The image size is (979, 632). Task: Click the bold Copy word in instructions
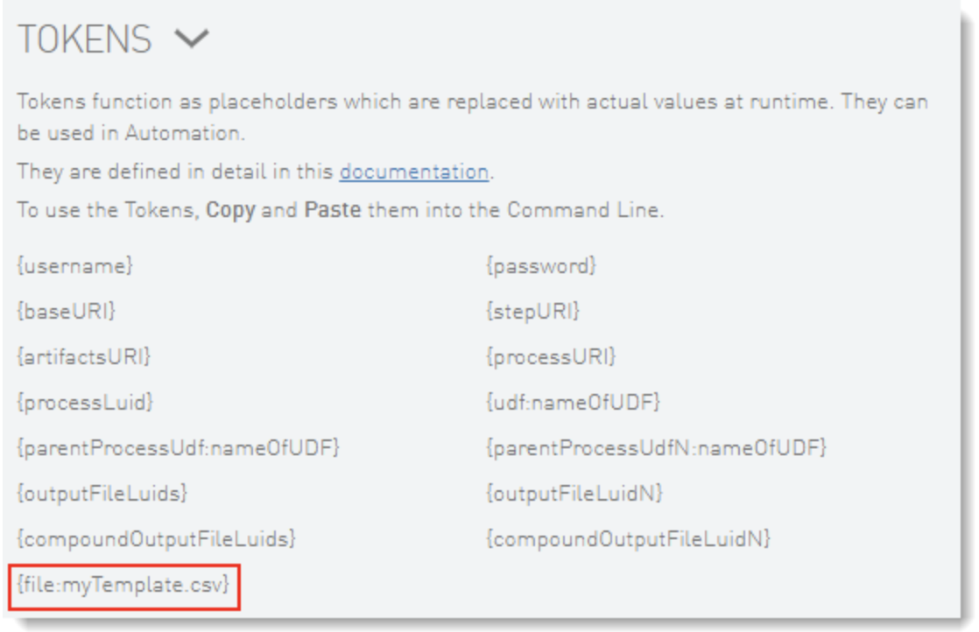pos(230,213)
